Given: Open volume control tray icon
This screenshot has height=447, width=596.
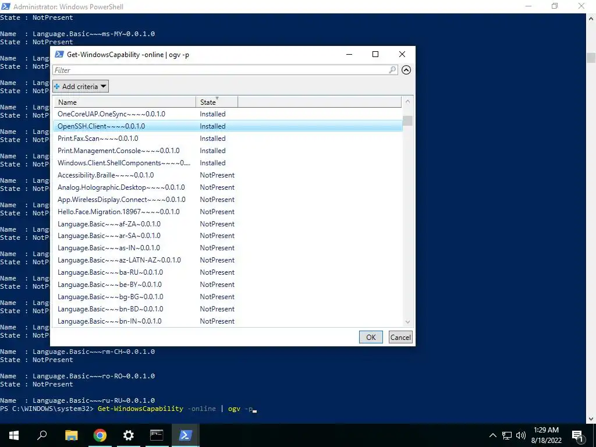Looking at the screenshot, I should pyautogui.click(x=521, y=435).
